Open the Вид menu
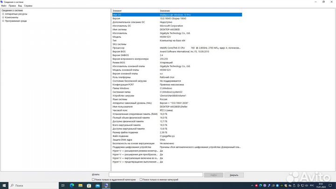 20,6
